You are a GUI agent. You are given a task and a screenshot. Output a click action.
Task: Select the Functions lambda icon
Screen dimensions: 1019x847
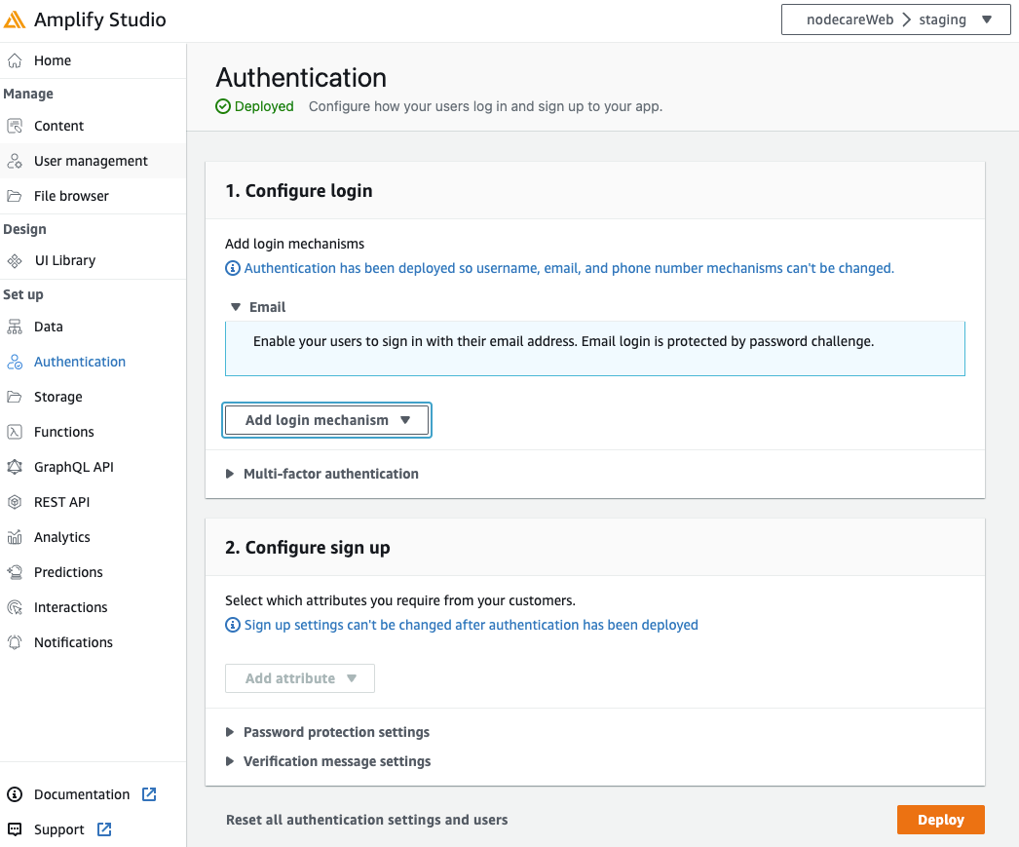pyautogui.click(x=16, y=431)
